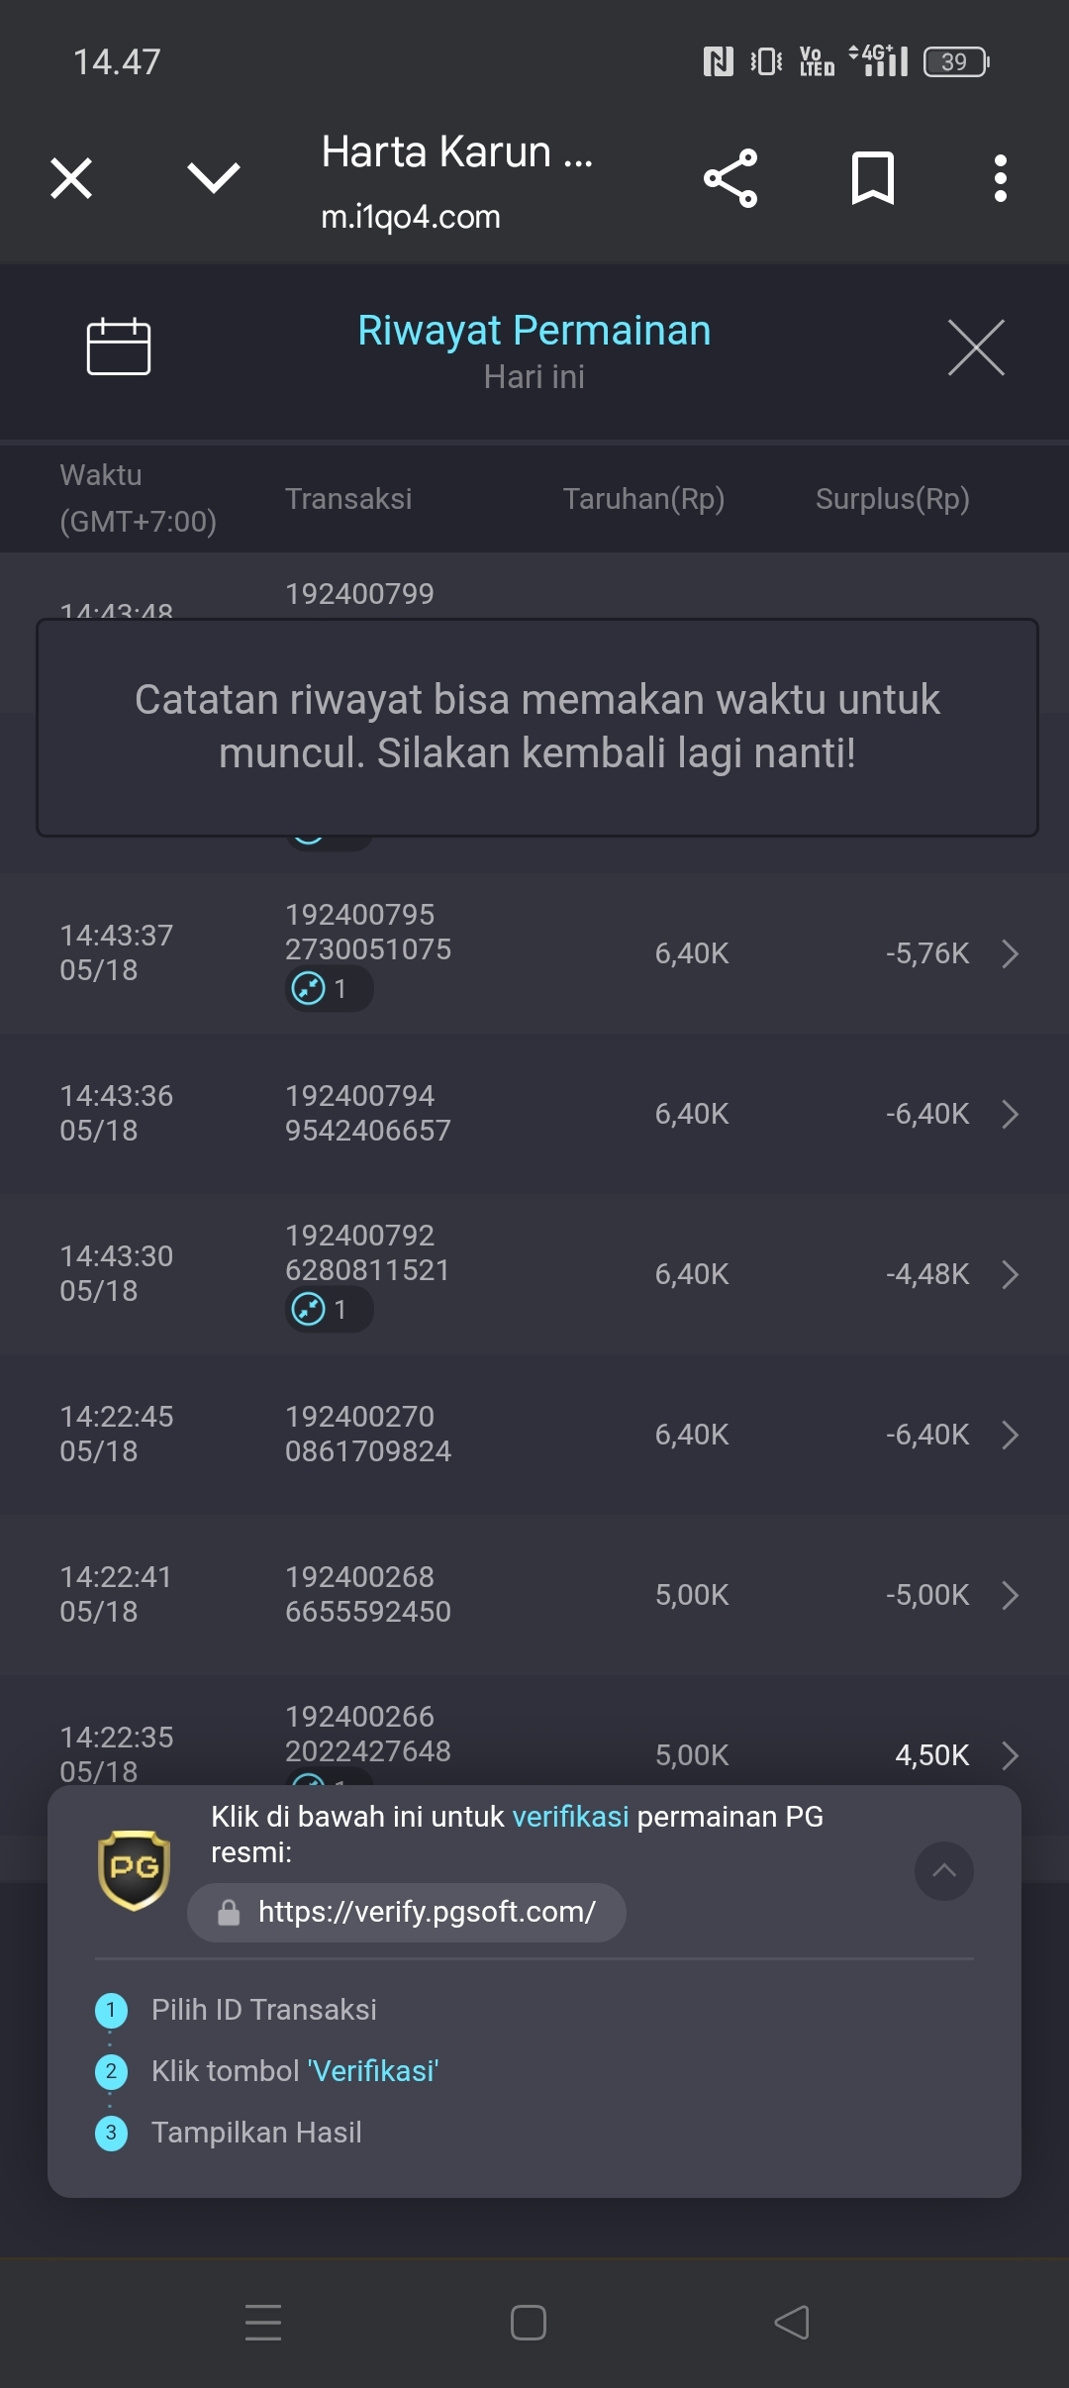Select transaction row 192400270
Image resolution: width=1069 pixels, height=2388 pixels.
[x=534, y=1435]
